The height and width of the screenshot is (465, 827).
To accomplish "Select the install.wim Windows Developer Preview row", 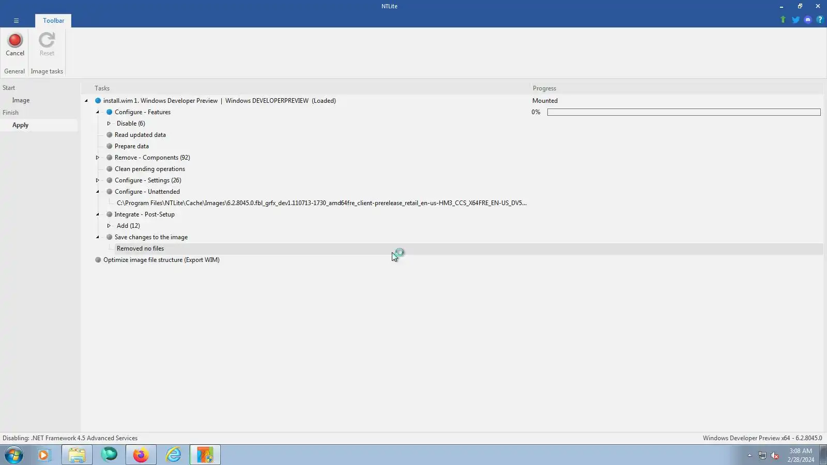I will coord(220,101).
